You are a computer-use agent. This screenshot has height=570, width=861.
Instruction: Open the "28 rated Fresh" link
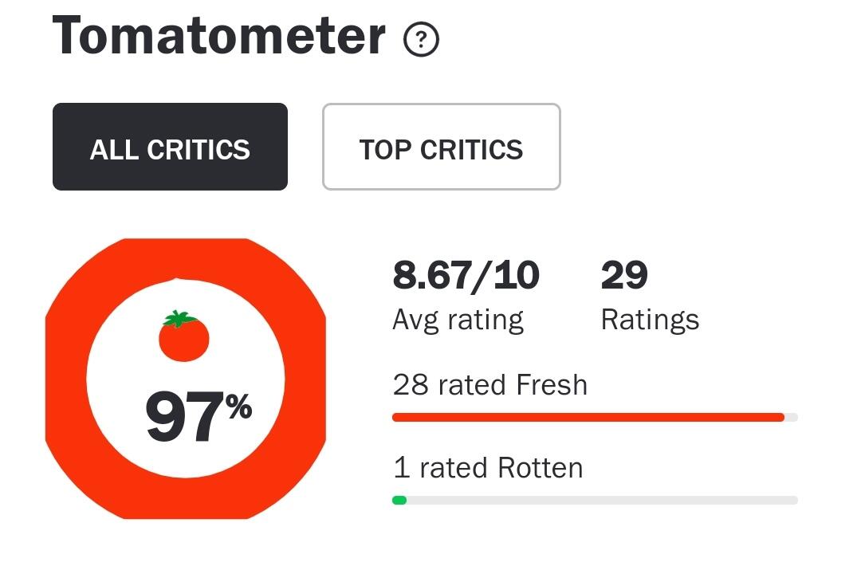[489, 385]
